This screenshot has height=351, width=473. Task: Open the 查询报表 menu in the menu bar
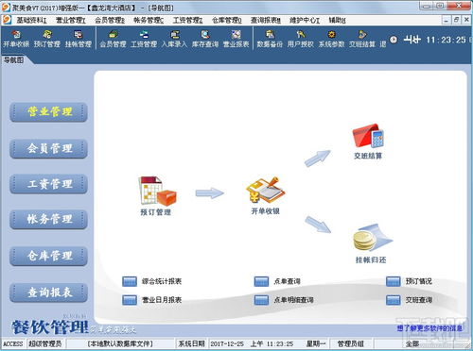point(266,21)
